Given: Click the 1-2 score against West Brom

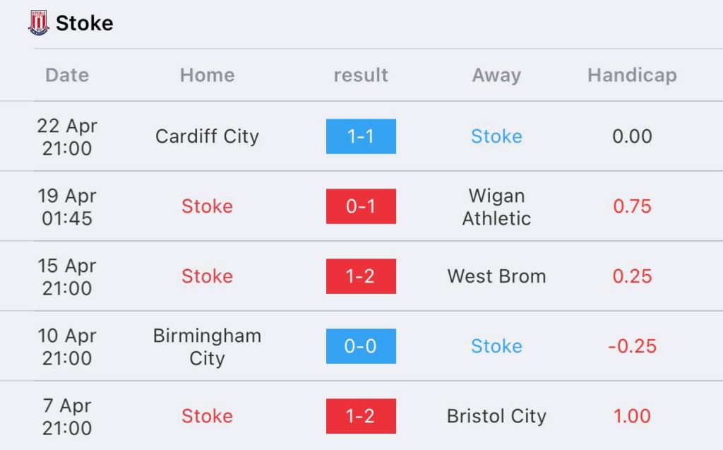Looking at the screenshot, I should click(x=361, y=276).
